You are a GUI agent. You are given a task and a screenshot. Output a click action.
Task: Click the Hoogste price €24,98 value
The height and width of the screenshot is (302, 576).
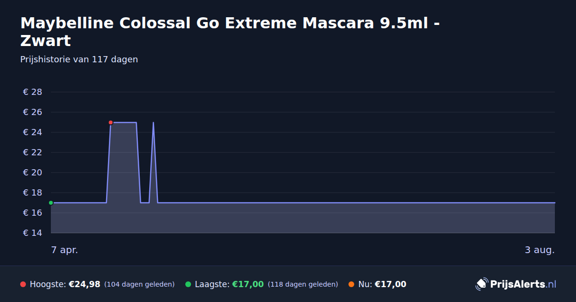tap(84, 284)
